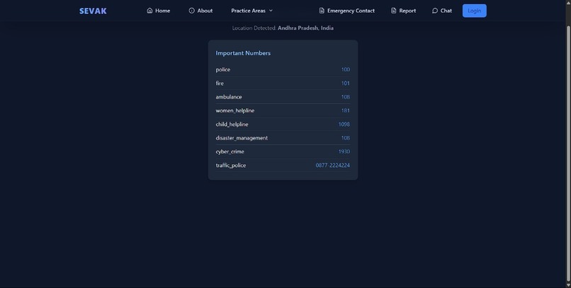Select the cyber_crime label

coord(230,151)
